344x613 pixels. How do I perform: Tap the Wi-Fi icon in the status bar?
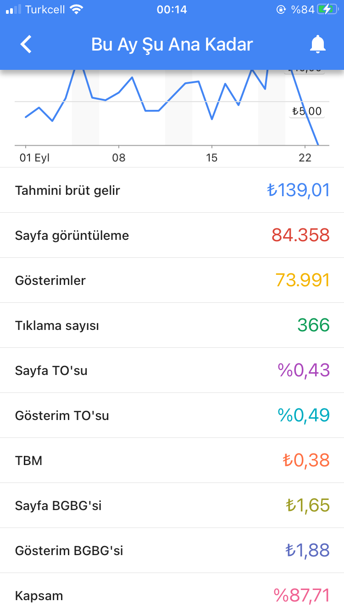77,9
